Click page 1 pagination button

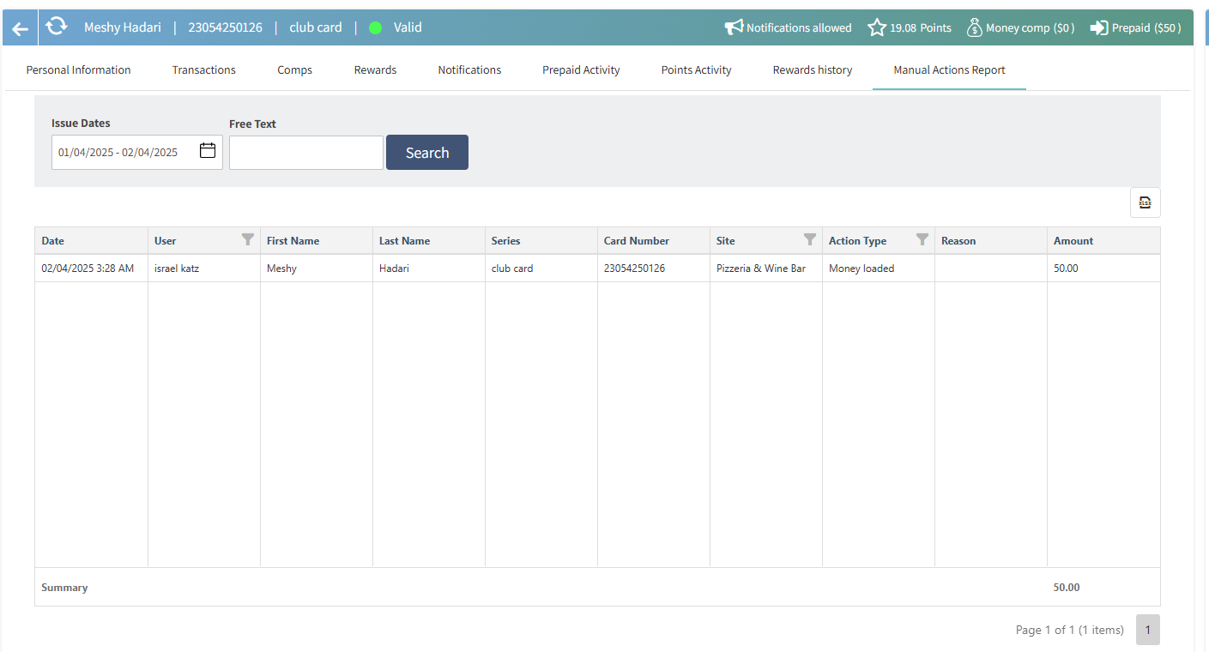pos(1147,630)
